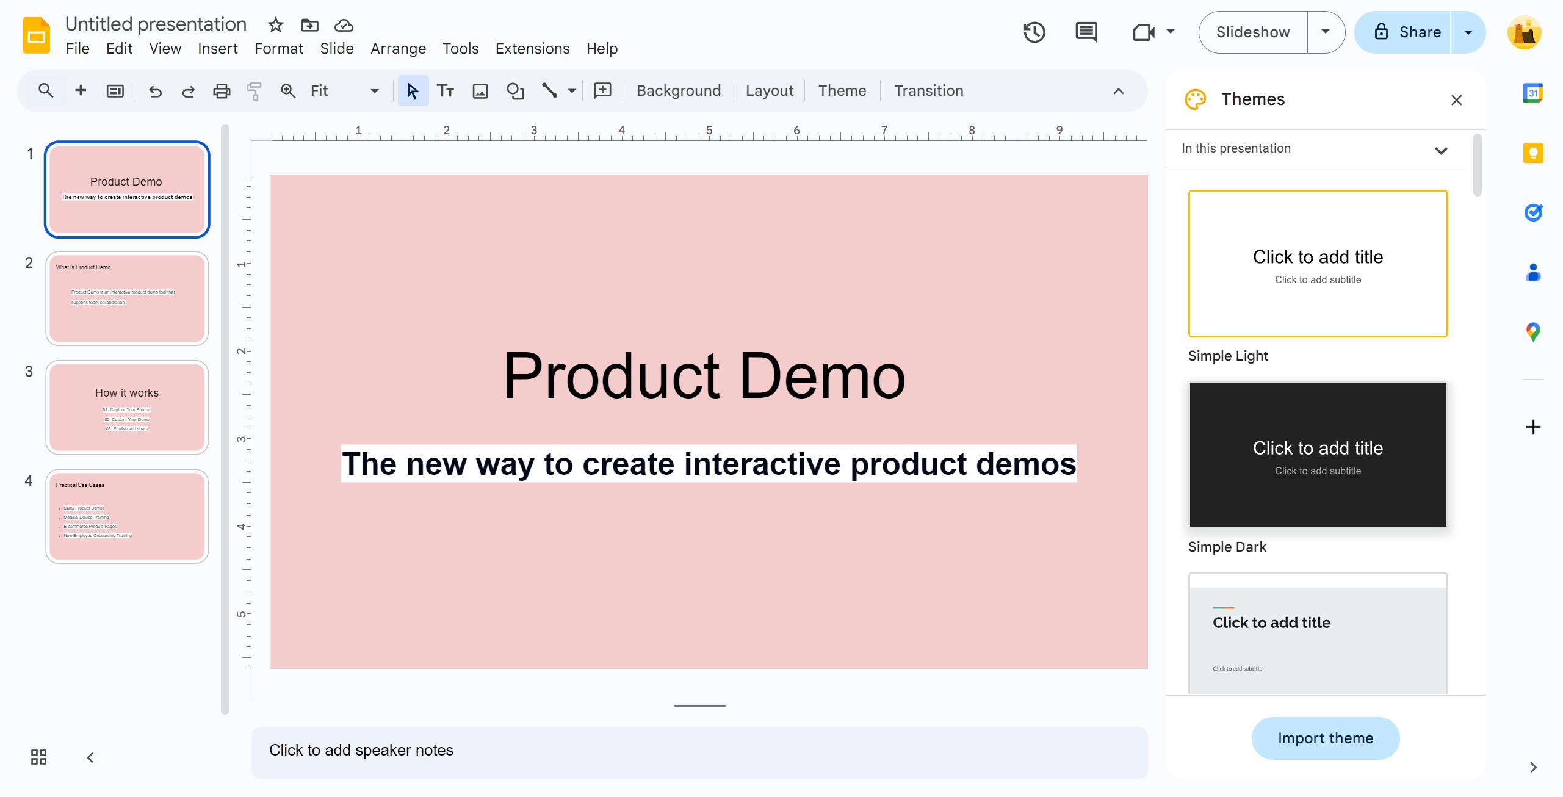Screen dimensions: 1563x797
Task: Open the Fit zoom level dropdown
Action: 344,91
